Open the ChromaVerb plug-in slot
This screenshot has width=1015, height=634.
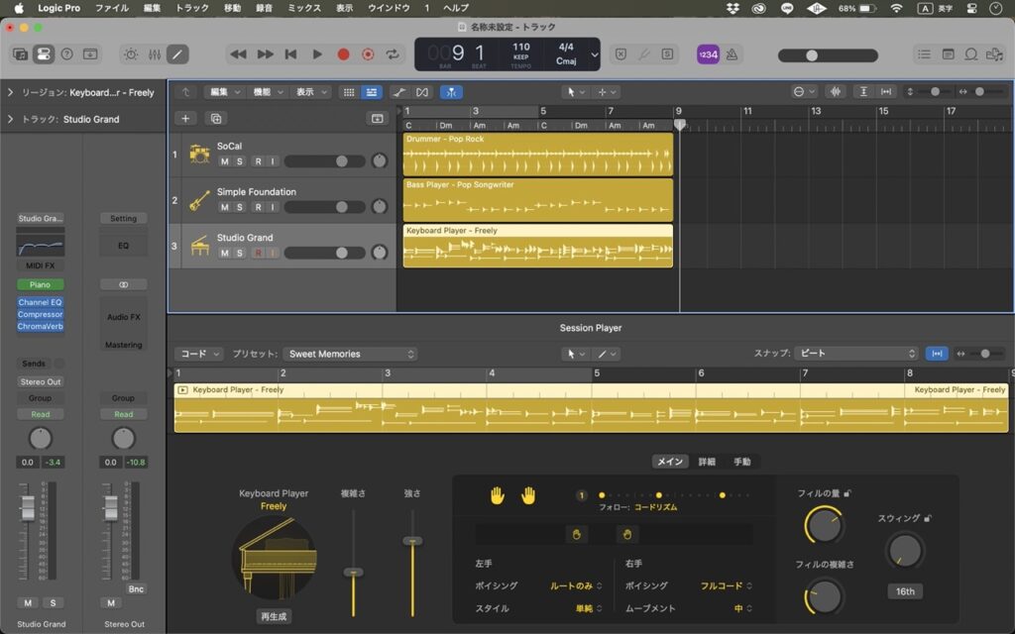[40, 326]
